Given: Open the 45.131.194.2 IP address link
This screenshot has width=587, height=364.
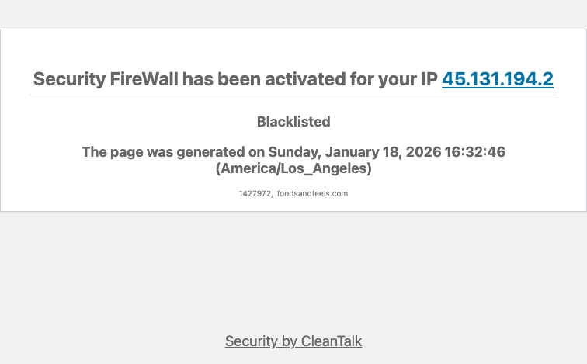Looking at the screenshot, I should (x=497, y=79).
